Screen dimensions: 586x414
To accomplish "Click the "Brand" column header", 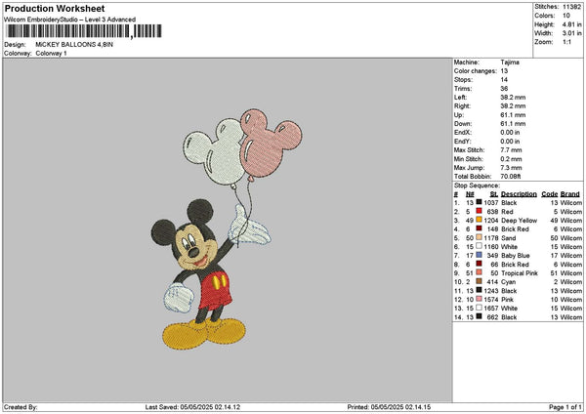I will (x=570, y=194).
